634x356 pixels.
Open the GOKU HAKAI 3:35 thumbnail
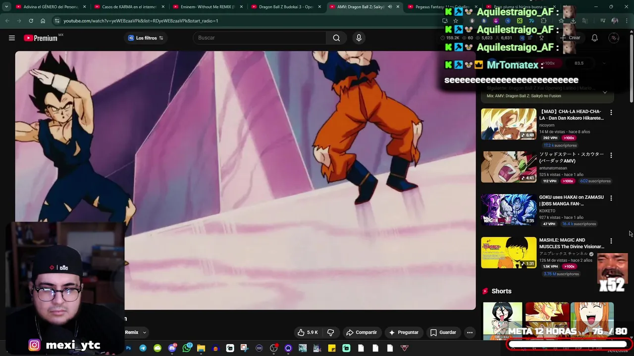tap(509, 210)
